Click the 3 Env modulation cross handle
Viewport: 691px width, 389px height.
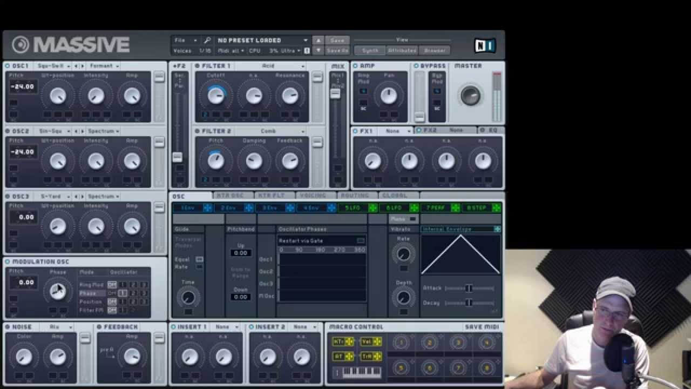pyautogui.click(x=290, y=208)
